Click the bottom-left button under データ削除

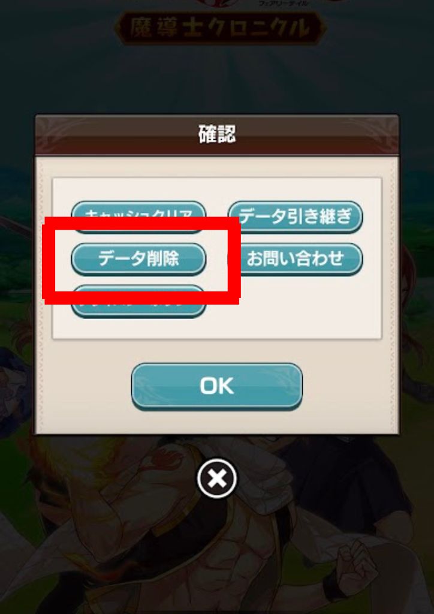click(138, 309)
